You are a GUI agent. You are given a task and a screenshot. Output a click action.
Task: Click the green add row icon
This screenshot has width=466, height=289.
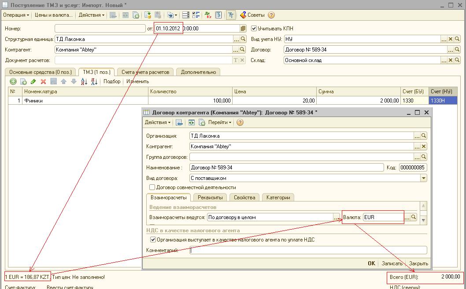point(13,81)
